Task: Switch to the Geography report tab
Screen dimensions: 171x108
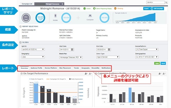Action: 85,68
